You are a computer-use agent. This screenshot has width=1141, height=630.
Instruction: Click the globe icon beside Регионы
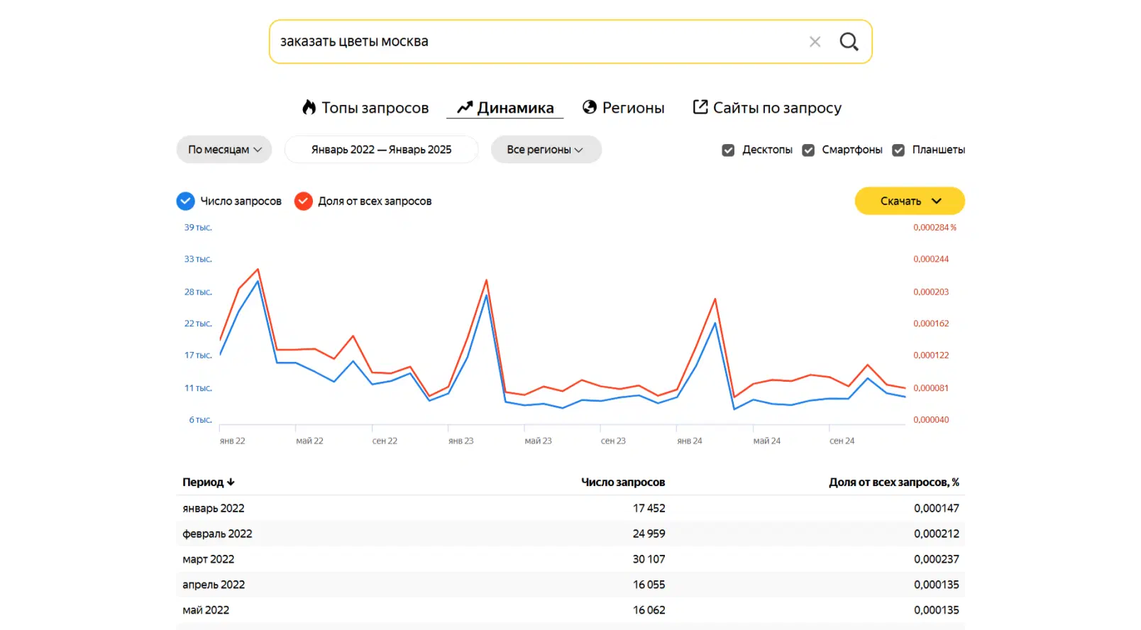click(x=589, y=107)
